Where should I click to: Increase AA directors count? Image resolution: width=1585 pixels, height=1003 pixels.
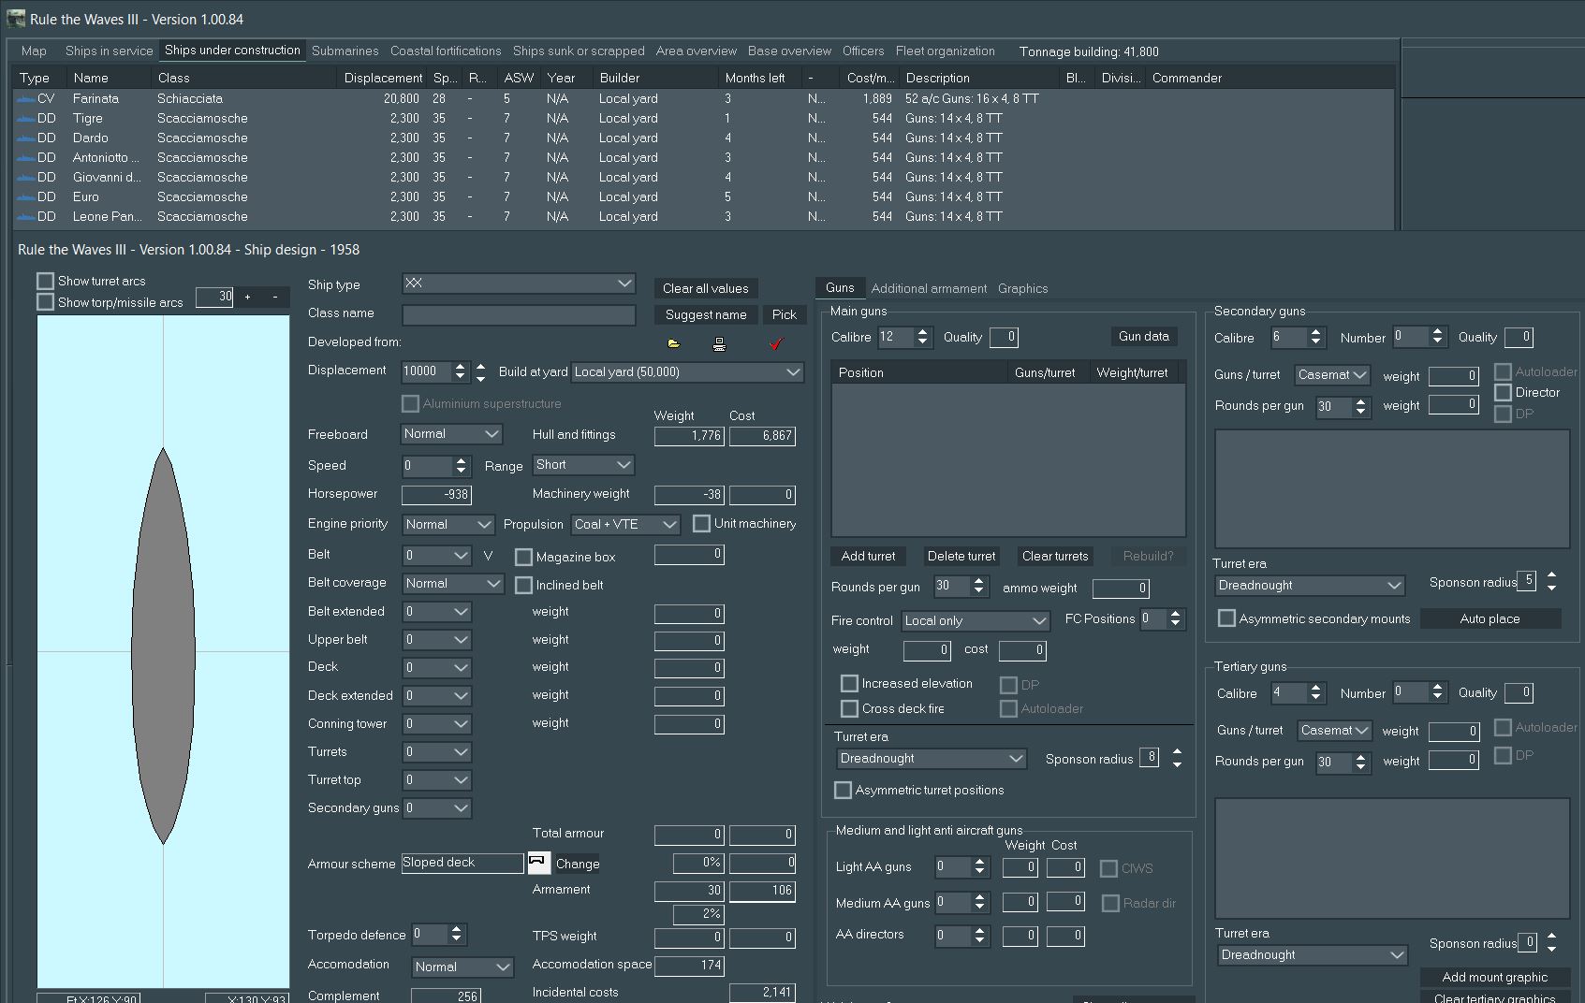click(979, 930)
